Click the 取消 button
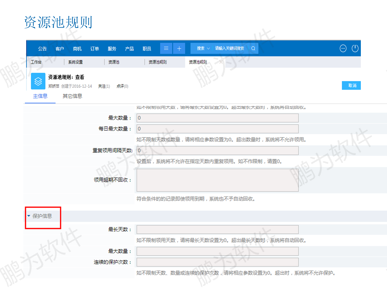 [351, 85]
